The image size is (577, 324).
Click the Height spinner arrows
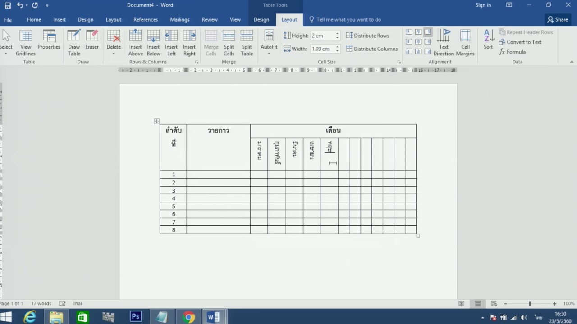point(337,36)
